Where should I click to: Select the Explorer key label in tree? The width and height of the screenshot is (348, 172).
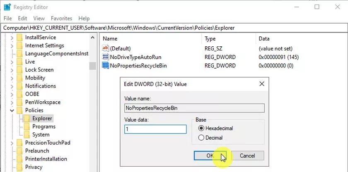point(42,118)
